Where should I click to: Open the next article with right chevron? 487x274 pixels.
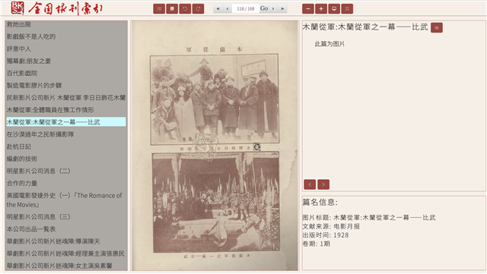(323, 184)
